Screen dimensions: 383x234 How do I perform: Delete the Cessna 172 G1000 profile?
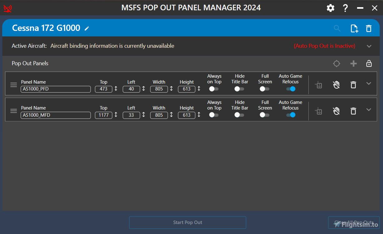click(369, 28)
